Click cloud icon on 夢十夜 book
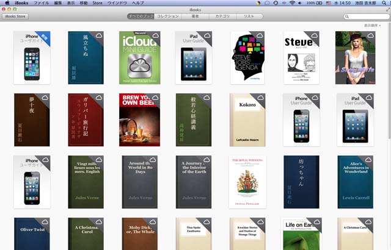This screenshot has width=391, height=250. click(x=45, y=98)
